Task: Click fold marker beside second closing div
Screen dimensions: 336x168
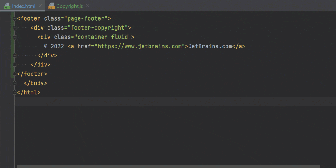Action: (x=14, y=65)
